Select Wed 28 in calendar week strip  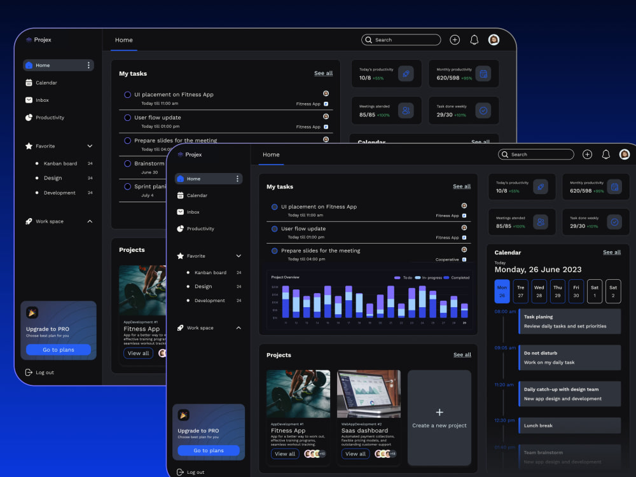(x=539, y=291)
